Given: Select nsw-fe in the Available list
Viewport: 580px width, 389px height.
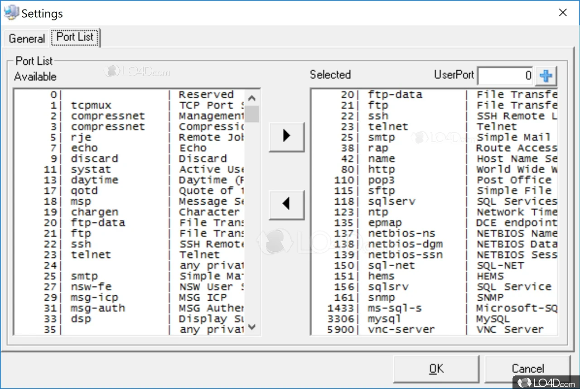Looking at the screenshot, I should (130, 287).
